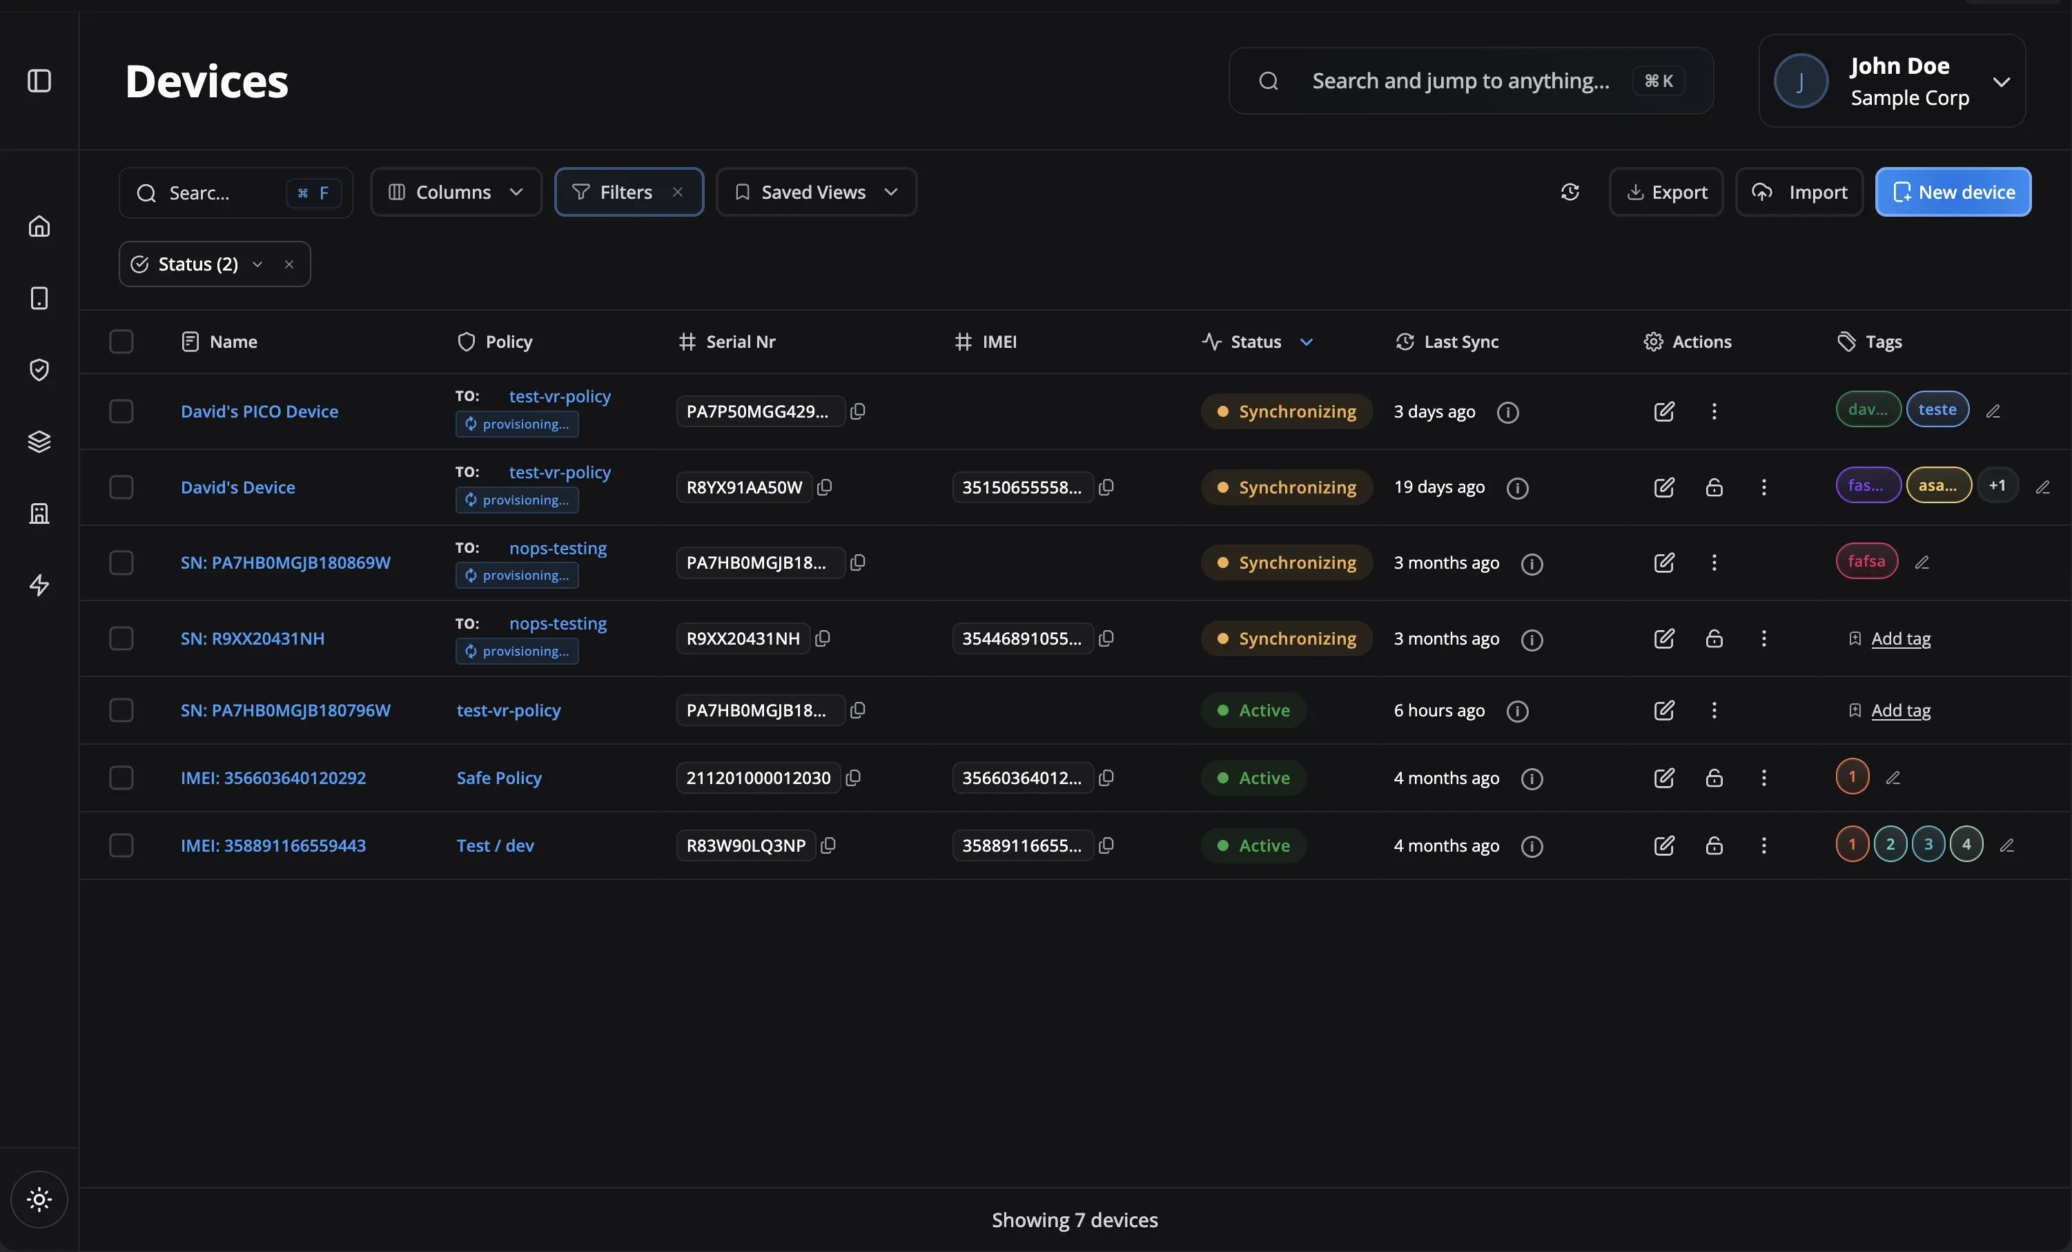Open John Doe account menu

(x=1892, y=81)
